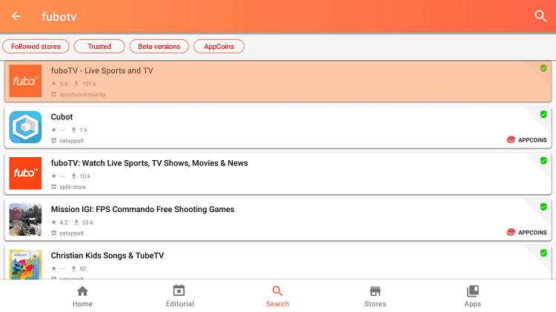Image resolution: width=556 pixels, height=312 pixels.
Task: Toggle the Trusted filter chip
Action: click(x=99, y=47)
